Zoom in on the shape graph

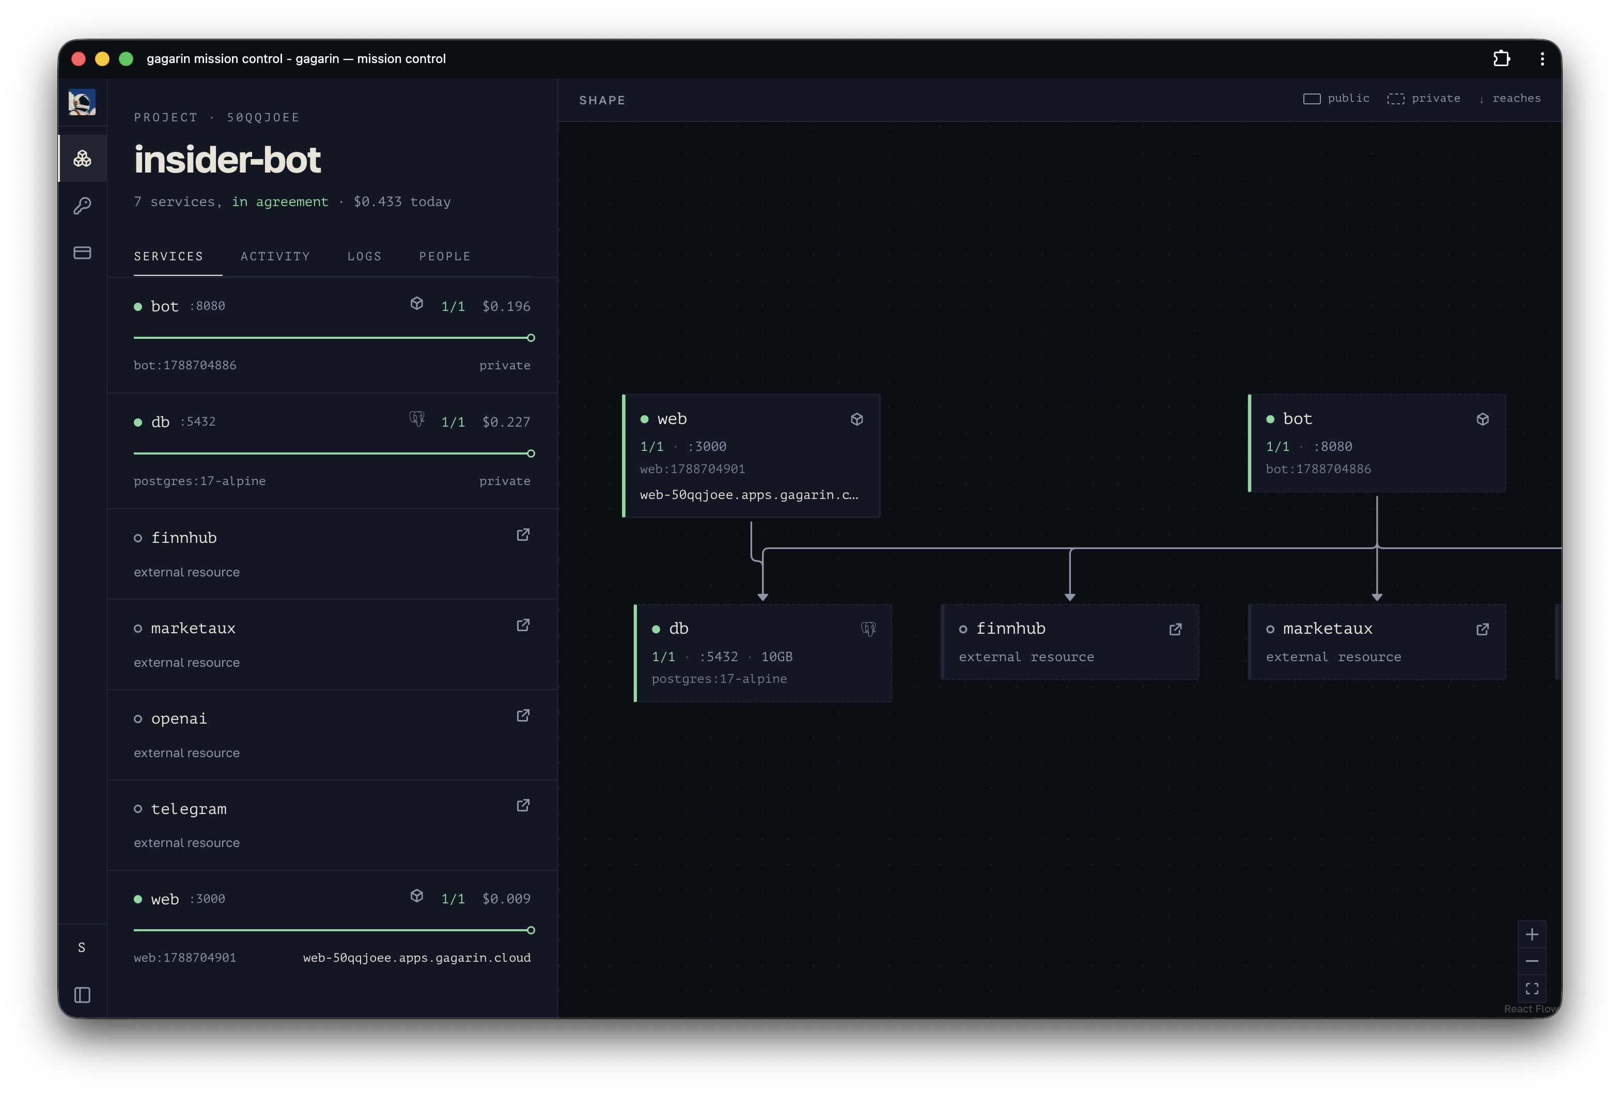pos(1532,935)
